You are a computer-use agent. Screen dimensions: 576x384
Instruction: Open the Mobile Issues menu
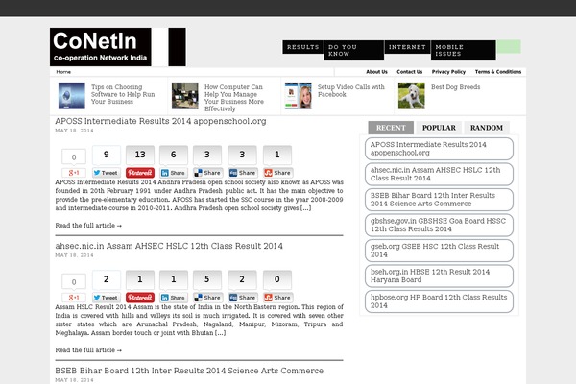(464, 50)
